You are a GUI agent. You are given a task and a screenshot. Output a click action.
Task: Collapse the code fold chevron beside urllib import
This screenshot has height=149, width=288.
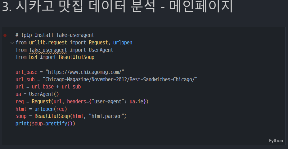(x=12, y=43)
